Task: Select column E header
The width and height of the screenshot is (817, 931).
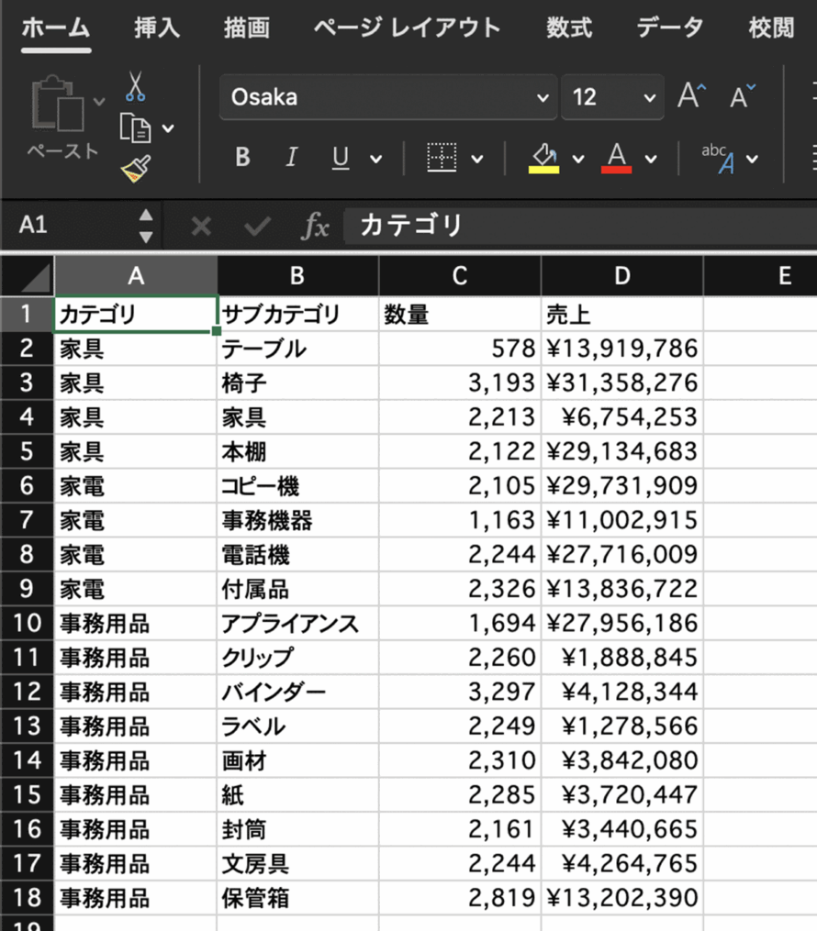Action: tap(761, 276)
